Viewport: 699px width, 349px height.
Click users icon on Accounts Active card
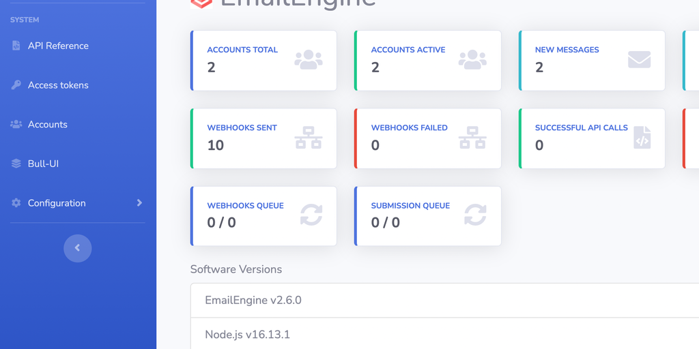472,59
